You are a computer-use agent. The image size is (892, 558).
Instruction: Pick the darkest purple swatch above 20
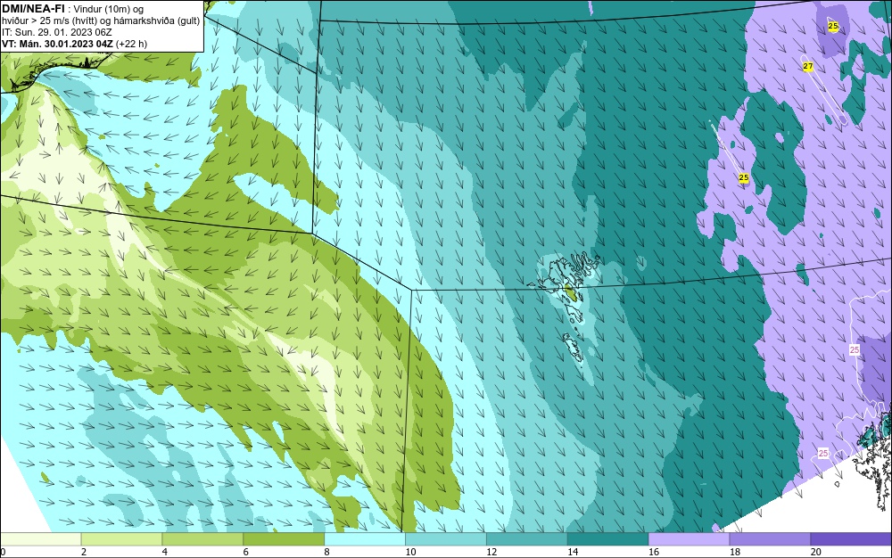coord(852,538)
